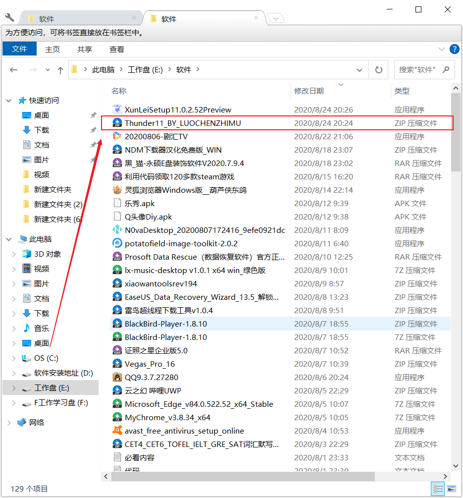This screenshot has width=463, height=498.
Task: Click the MyChrome_v3.8.34_x64 7Z icon
Action: coord(117,417)
